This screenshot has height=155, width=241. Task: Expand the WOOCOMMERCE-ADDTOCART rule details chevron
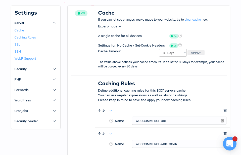click(x=111, y=134)
